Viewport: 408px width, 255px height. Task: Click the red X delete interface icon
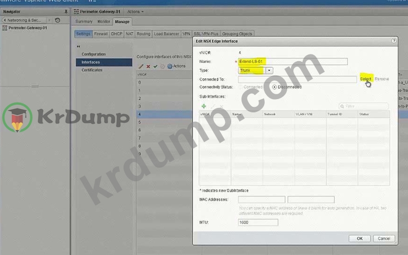coord(148,66)
